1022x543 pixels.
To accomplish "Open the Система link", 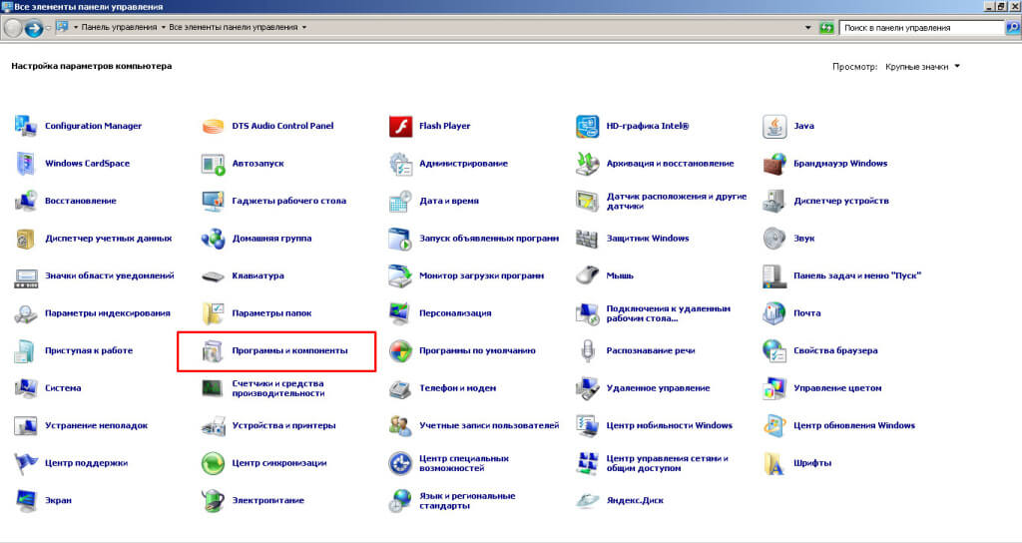I will (x=63, y=388).
